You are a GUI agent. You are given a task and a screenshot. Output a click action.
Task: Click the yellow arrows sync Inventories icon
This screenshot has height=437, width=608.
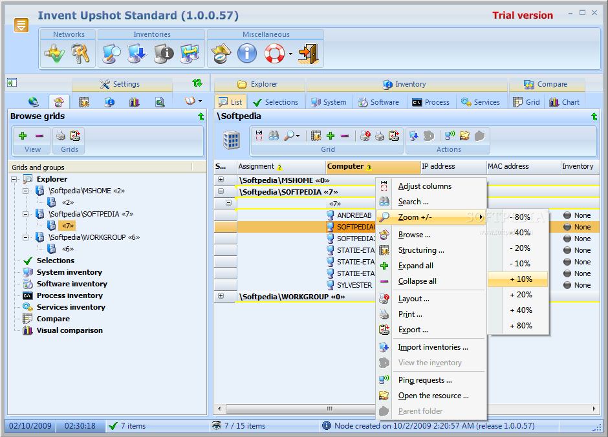pyautogui.click(x=190, y=54)
